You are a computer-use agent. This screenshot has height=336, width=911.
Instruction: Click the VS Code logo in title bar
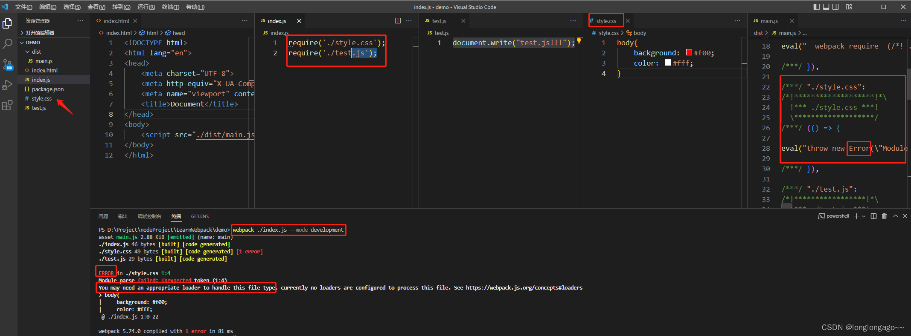coord(5,7)
